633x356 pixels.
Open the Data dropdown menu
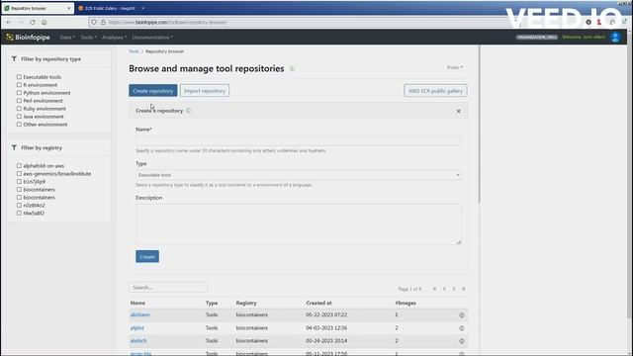pyautogui.click(x=67, y=38)
